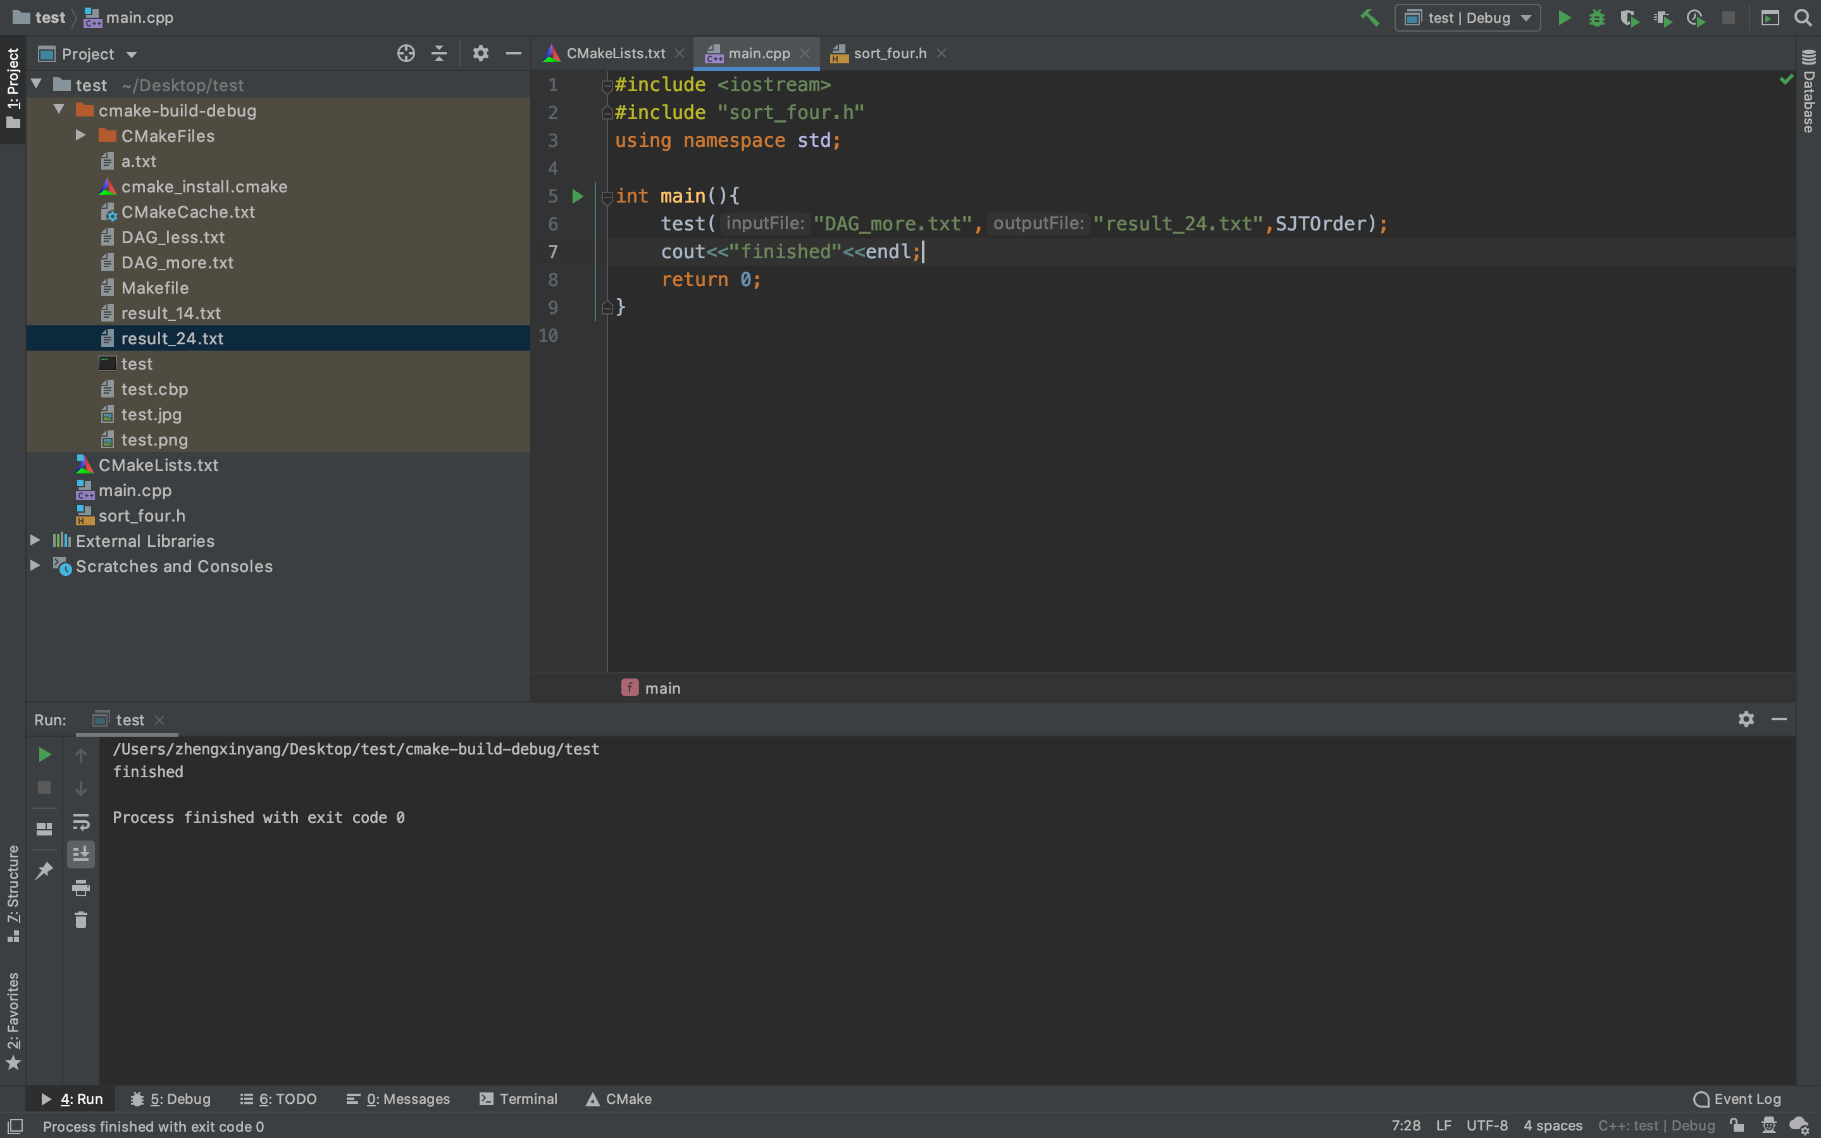Click the green Run button in the top toolbar
The height and width of the screenshot is (1138, 1821).
click(x=1563, y=17)
